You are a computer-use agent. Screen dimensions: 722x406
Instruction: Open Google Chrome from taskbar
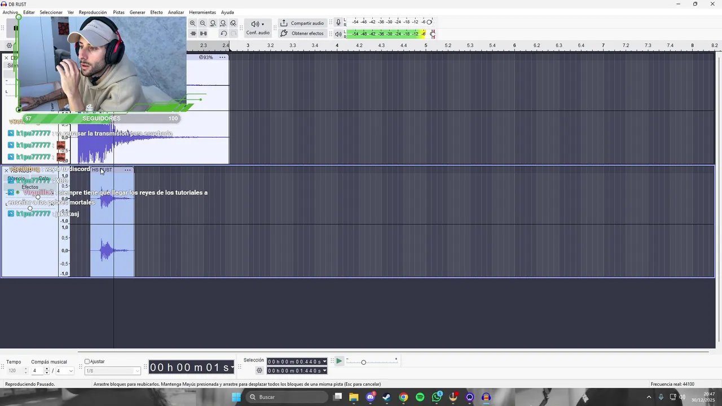click(x=403, y=397)
